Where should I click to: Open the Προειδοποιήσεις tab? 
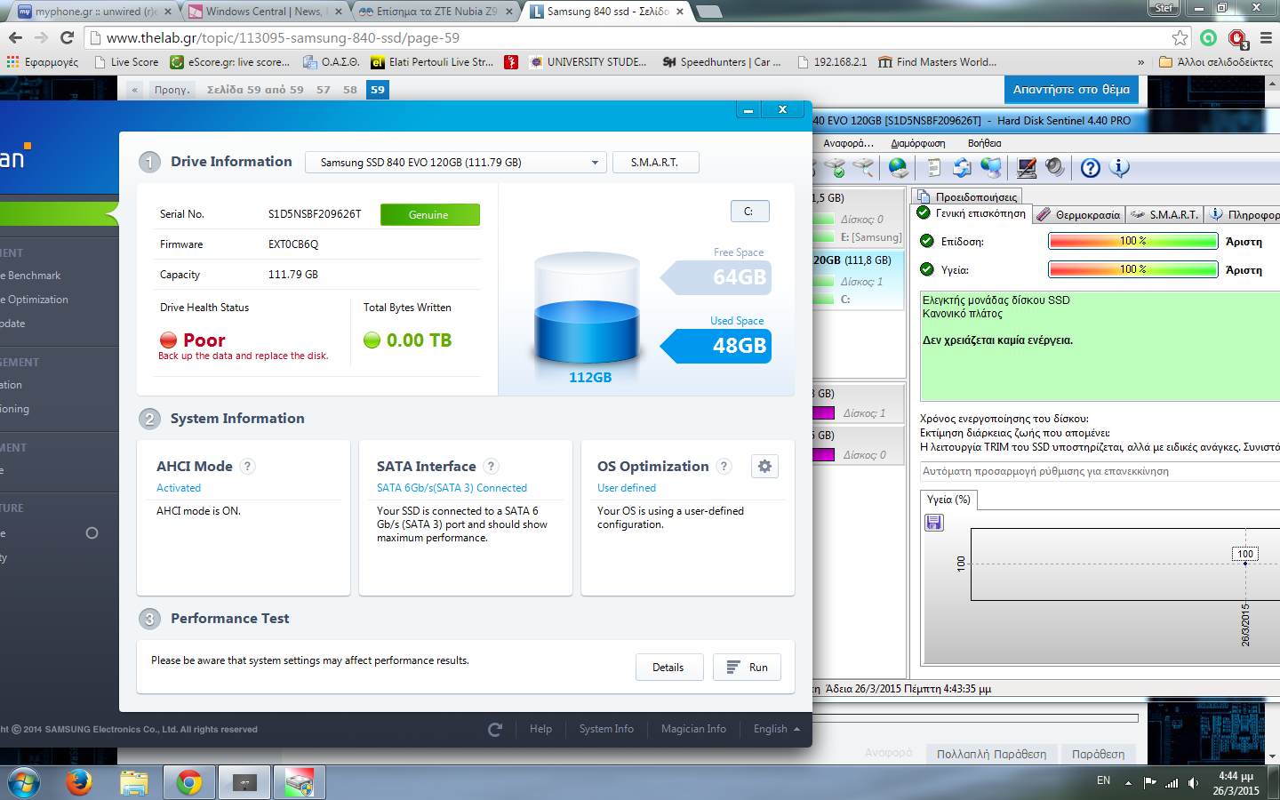point(967,196)
